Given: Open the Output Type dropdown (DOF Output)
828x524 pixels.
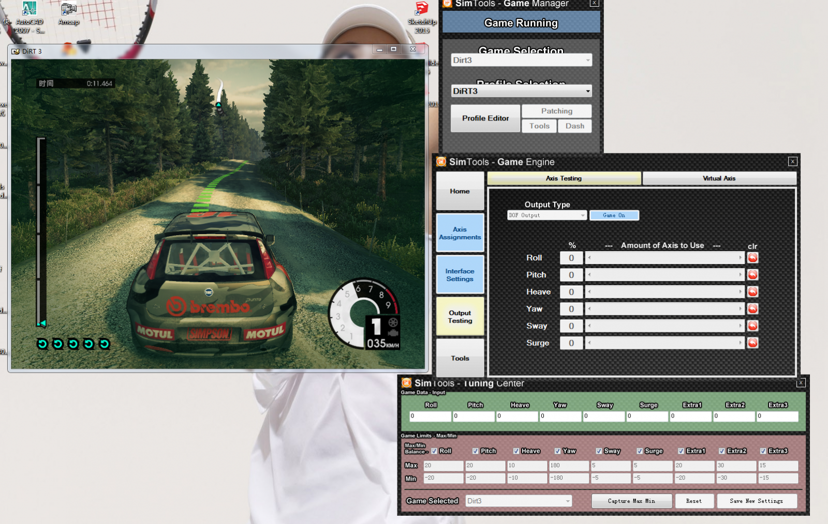Looking at the screenshot, I should tap(547, 215).
